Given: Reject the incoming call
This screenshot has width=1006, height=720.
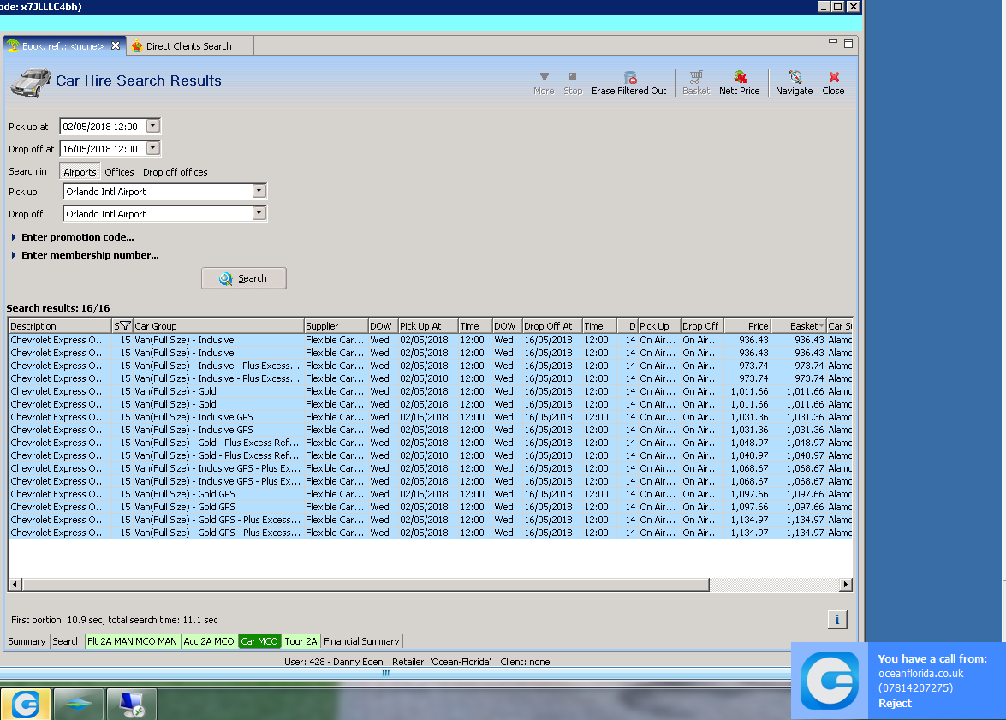Looking at the screenshot, I should pos(895,703).
